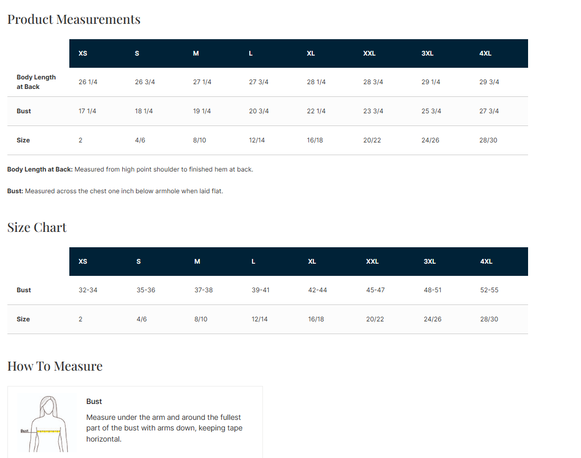Click the Body Length at Back row label
Screen dimensions: 581x458
[36, 82]
